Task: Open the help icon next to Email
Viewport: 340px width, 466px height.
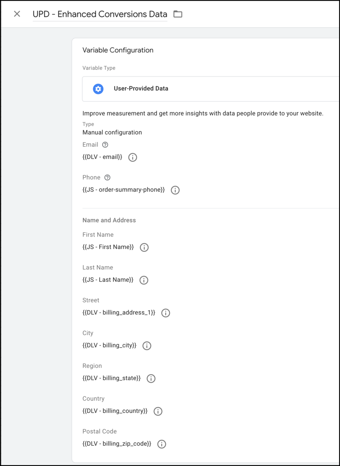Action: [105, 145]
